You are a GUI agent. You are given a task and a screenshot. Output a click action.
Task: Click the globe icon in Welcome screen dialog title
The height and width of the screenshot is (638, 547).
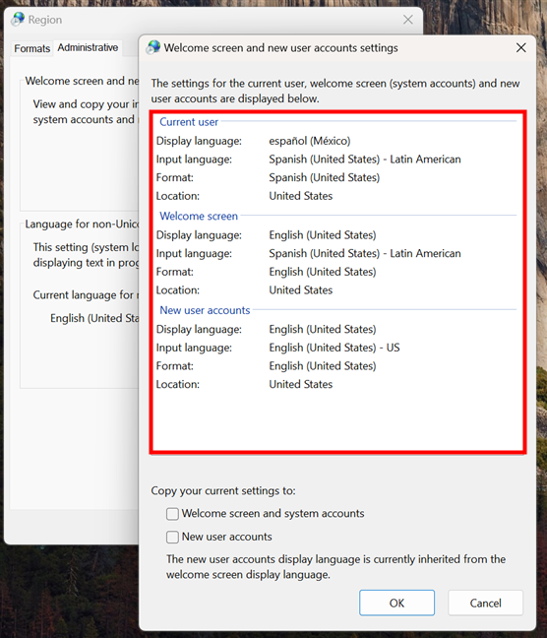(x=153, y=47)
